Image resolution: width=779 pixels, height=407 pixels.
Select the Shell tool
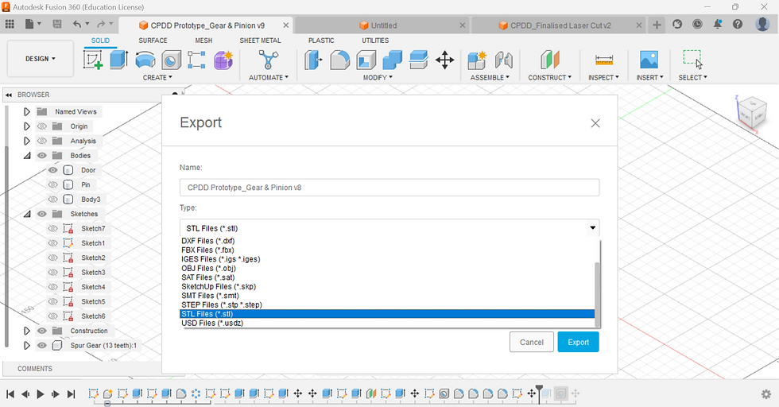click(366, 60)
